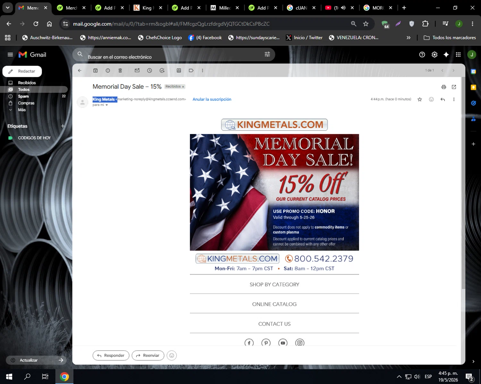Open Gemini sparkle assistant

click(446, 55)
